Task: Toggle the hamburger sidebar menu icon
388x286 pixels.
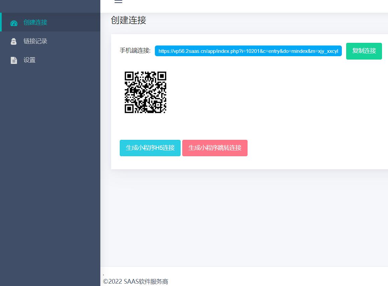Action: [x=118, y=2]
